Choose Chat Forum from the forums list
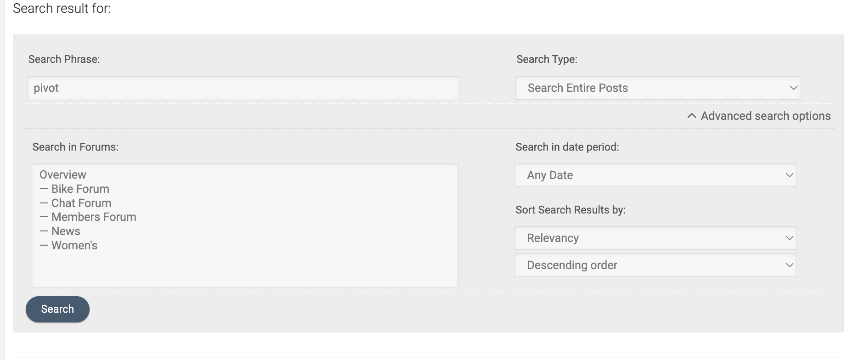Viewport: 848px width, 360px height. tap(81, 203)
